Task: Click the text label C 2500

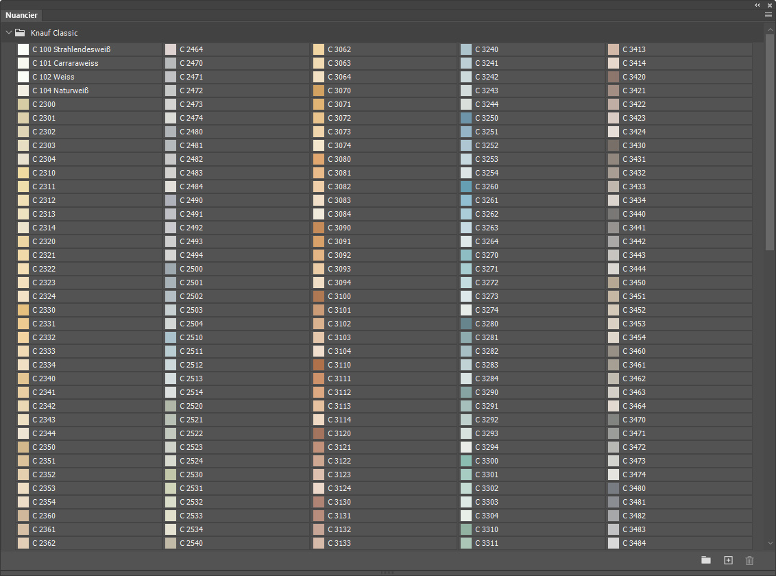Action: pos(191,269)
